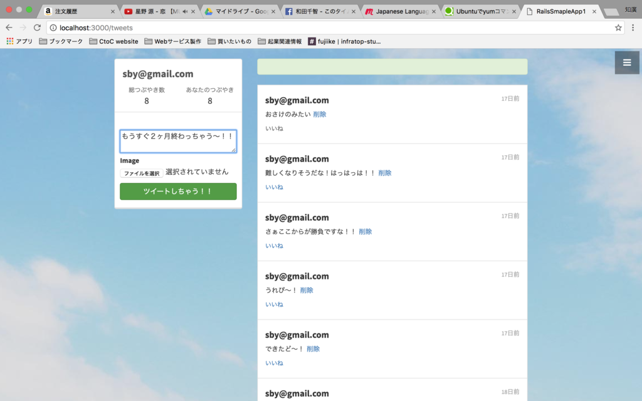Screen dimensions: 642x401
Task: Go back with the browser back arrow
Action: [x=9, y=28]
